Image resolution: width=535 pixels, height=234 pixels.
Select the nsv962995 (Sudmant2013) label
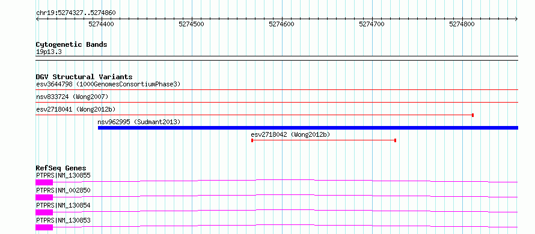click(139, 122)
